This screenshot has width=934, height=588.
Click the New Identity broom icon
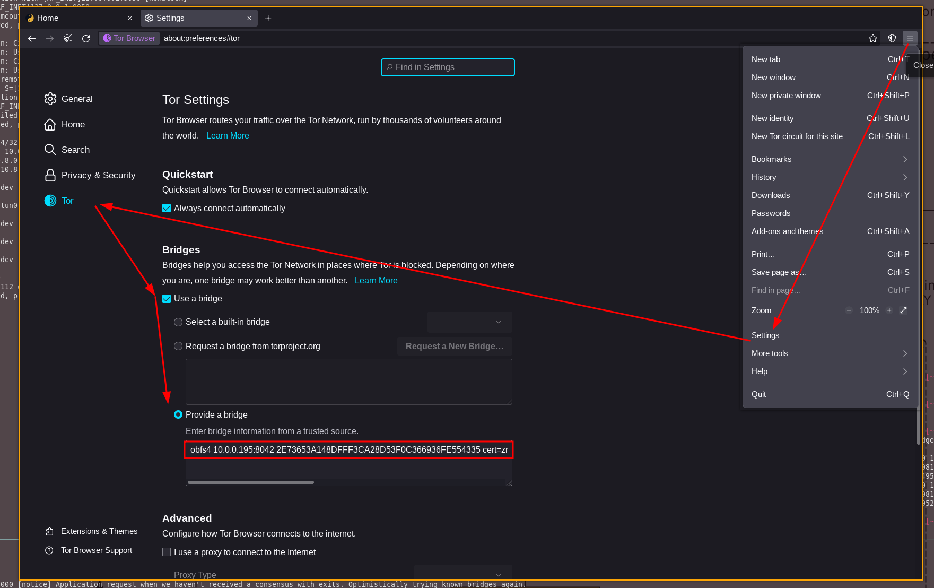coord(68,38)
